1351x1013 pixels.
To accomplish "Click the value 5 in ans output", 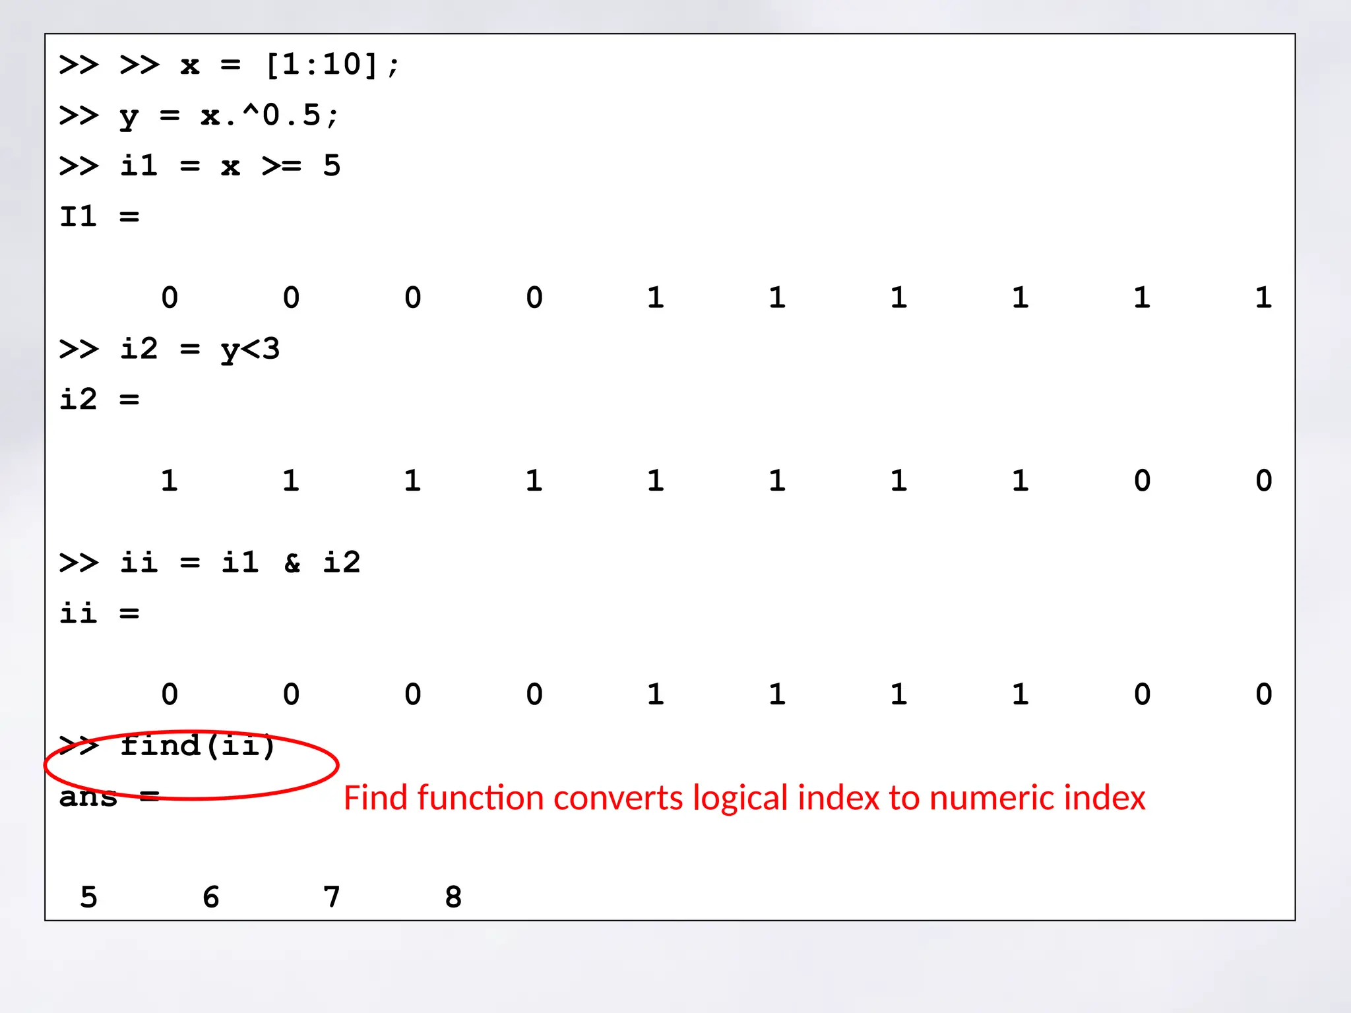I will pos(89,897).
